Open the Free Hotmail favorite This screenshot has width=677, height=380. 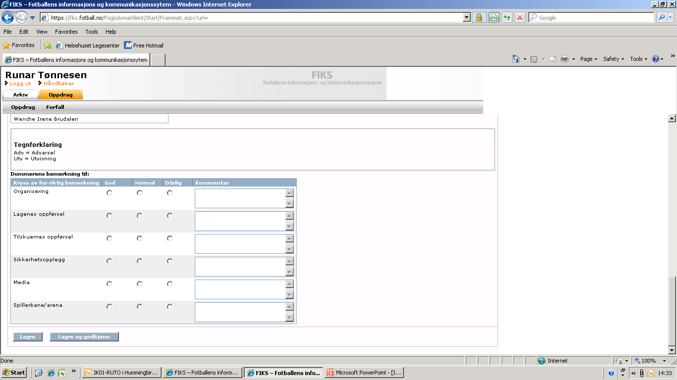click(x=144, y=46)
